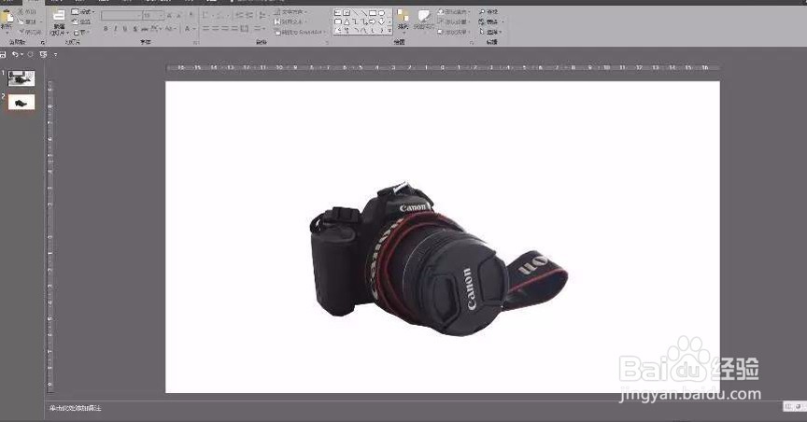Select the Down Arrow shape in gallery

click(x=381, y=21)
